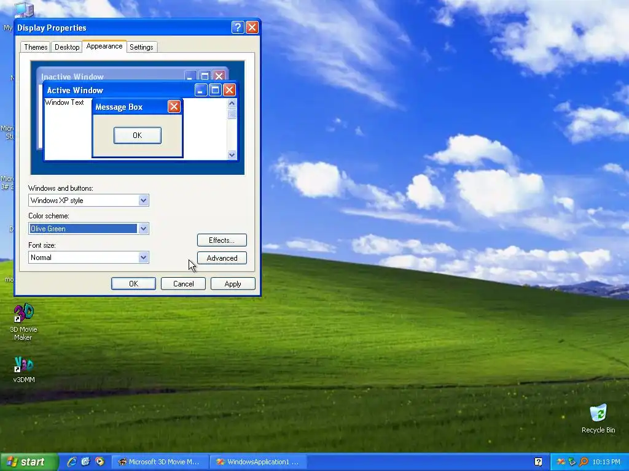Open the Start menu
The image size is (629, 471).
pos(29,462)
